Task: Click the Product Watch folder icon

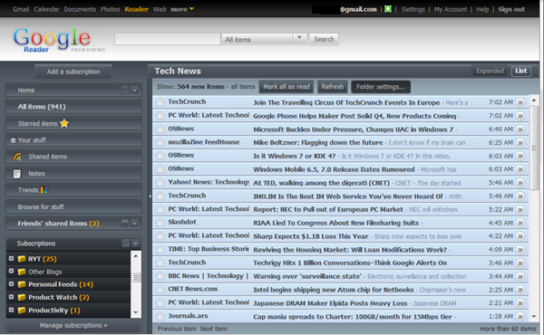Action: 22,297
